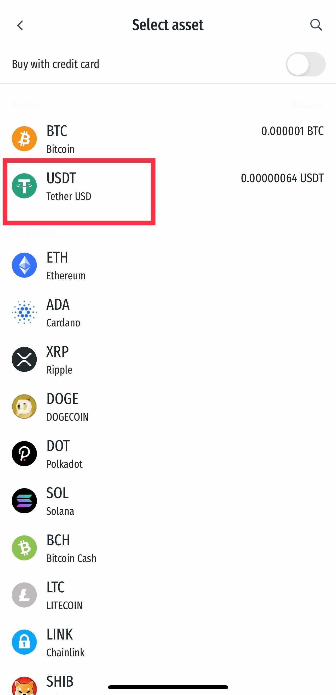Select the Dogecoin shiba coin icon

coord(24,406)
